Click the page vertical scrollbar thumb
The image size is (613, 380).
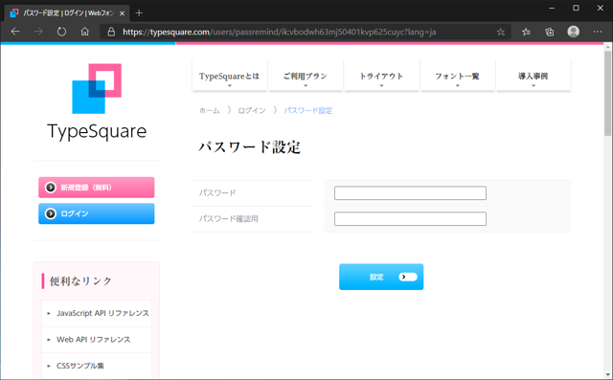click(607, 93)
